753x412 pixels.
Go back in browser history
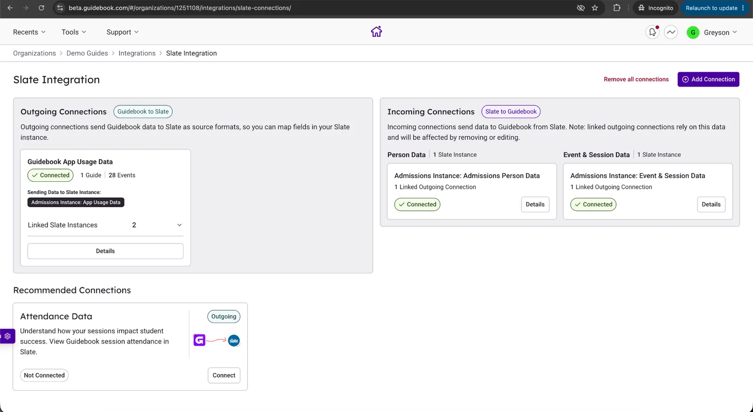(10, 8)
